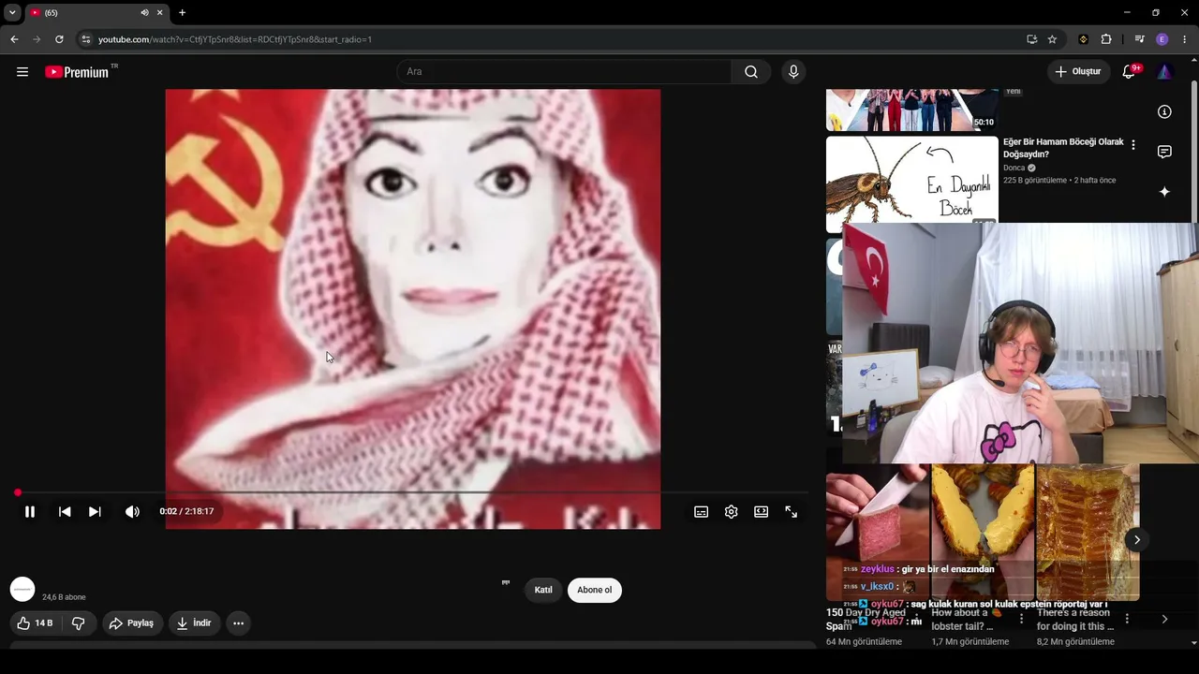Open the YouTube guide hamburger menu

[x=22, y=72]
